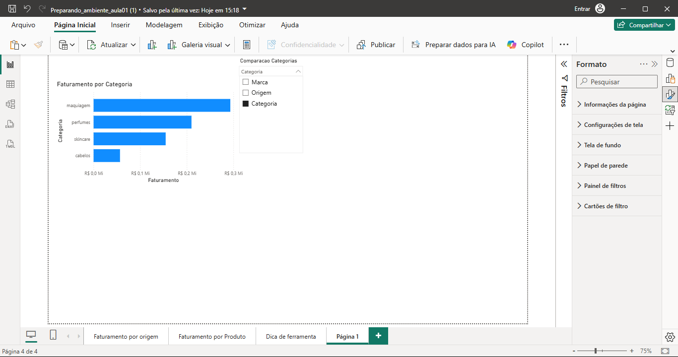Open the Data pane cylinder icon
678x357 pixels.
point(670,63)
